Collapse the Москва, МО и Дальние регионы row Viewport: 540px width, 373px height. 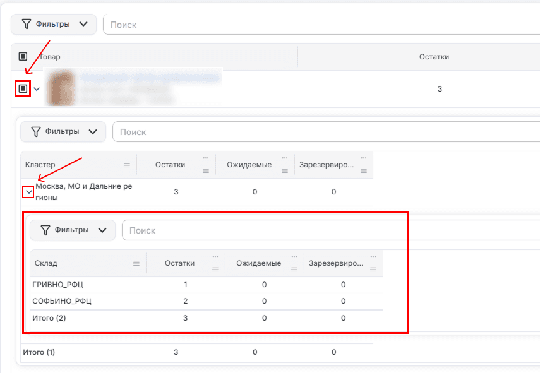pyautogui.click(x=29, y=192)
